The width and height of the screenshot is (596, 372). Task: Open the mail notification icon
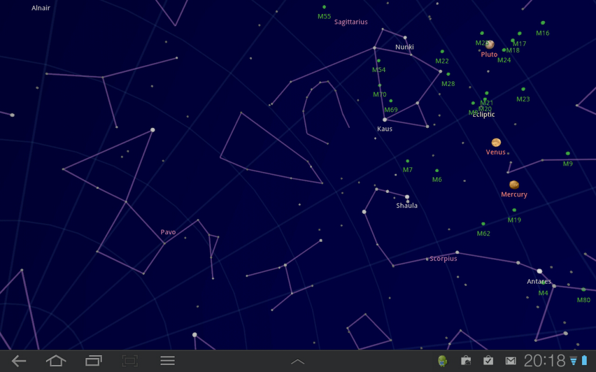point(510,360)
